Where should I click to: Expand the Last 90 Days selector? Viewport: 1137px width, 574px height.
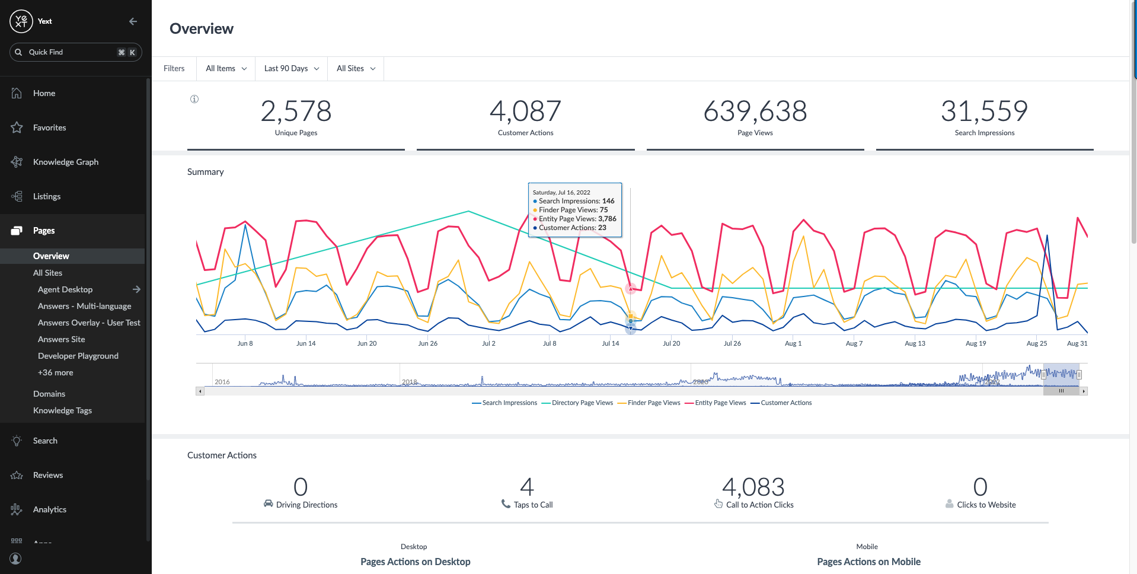291,68
